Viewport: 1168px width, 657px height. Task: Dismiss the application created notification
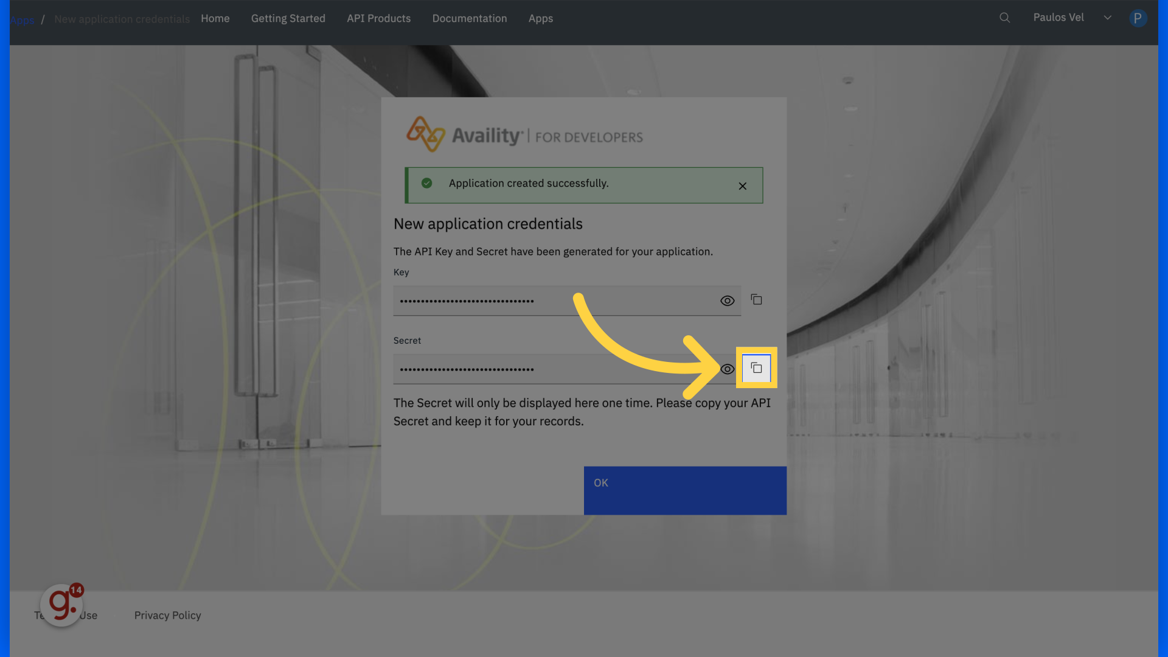click(x=742, y=186)
